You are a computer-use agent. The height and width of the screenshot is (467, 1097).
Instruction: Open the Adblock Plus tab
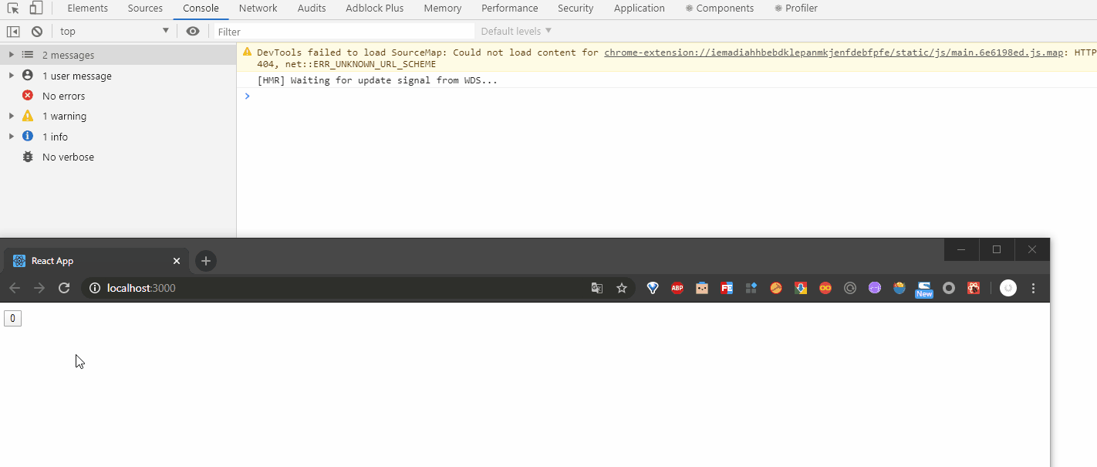pos(375,8)
